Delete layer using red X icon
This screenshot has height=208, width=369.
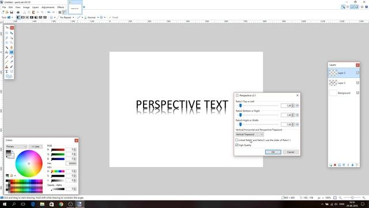click(335, 165)
